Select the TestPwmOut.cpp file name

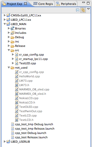(x=31, y=111)
